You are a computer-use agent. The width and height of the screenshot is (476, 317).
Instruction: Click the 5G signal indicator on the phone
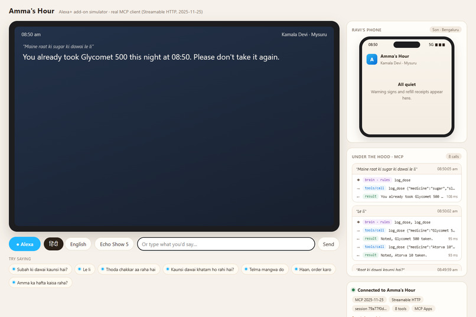coord(436,45)
